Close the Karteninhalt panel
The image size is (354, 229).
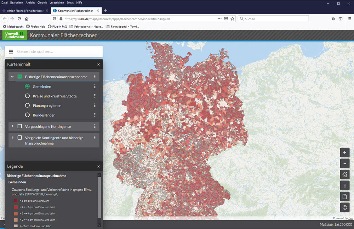[x=99, y=65]
